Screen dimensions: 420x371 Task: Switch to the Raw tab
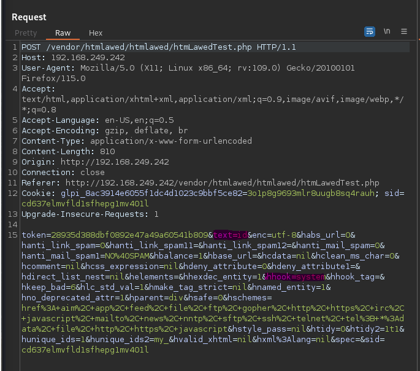(x=63, y=33)
